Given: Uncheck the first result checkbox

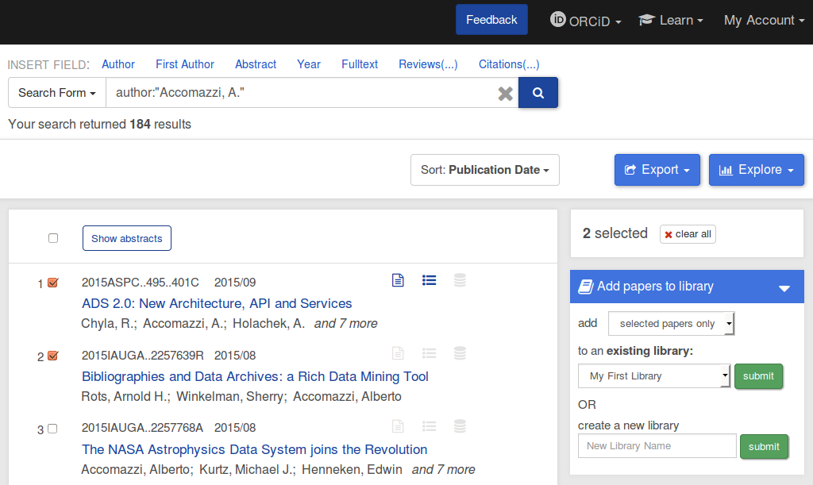Looking at the screenshot, I should 53,283.
